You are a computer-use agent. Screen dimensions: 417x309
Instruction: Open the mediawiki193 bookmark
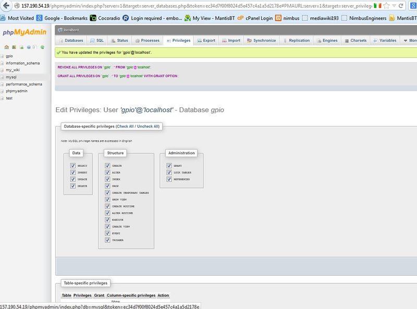coord(321,18)
